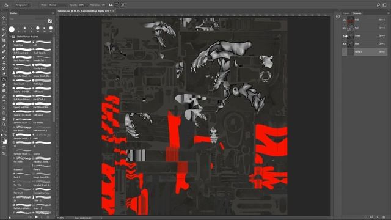Select the Tutorial.psd document tab
This screenshot has width=391, height=220.
point(84,11)
